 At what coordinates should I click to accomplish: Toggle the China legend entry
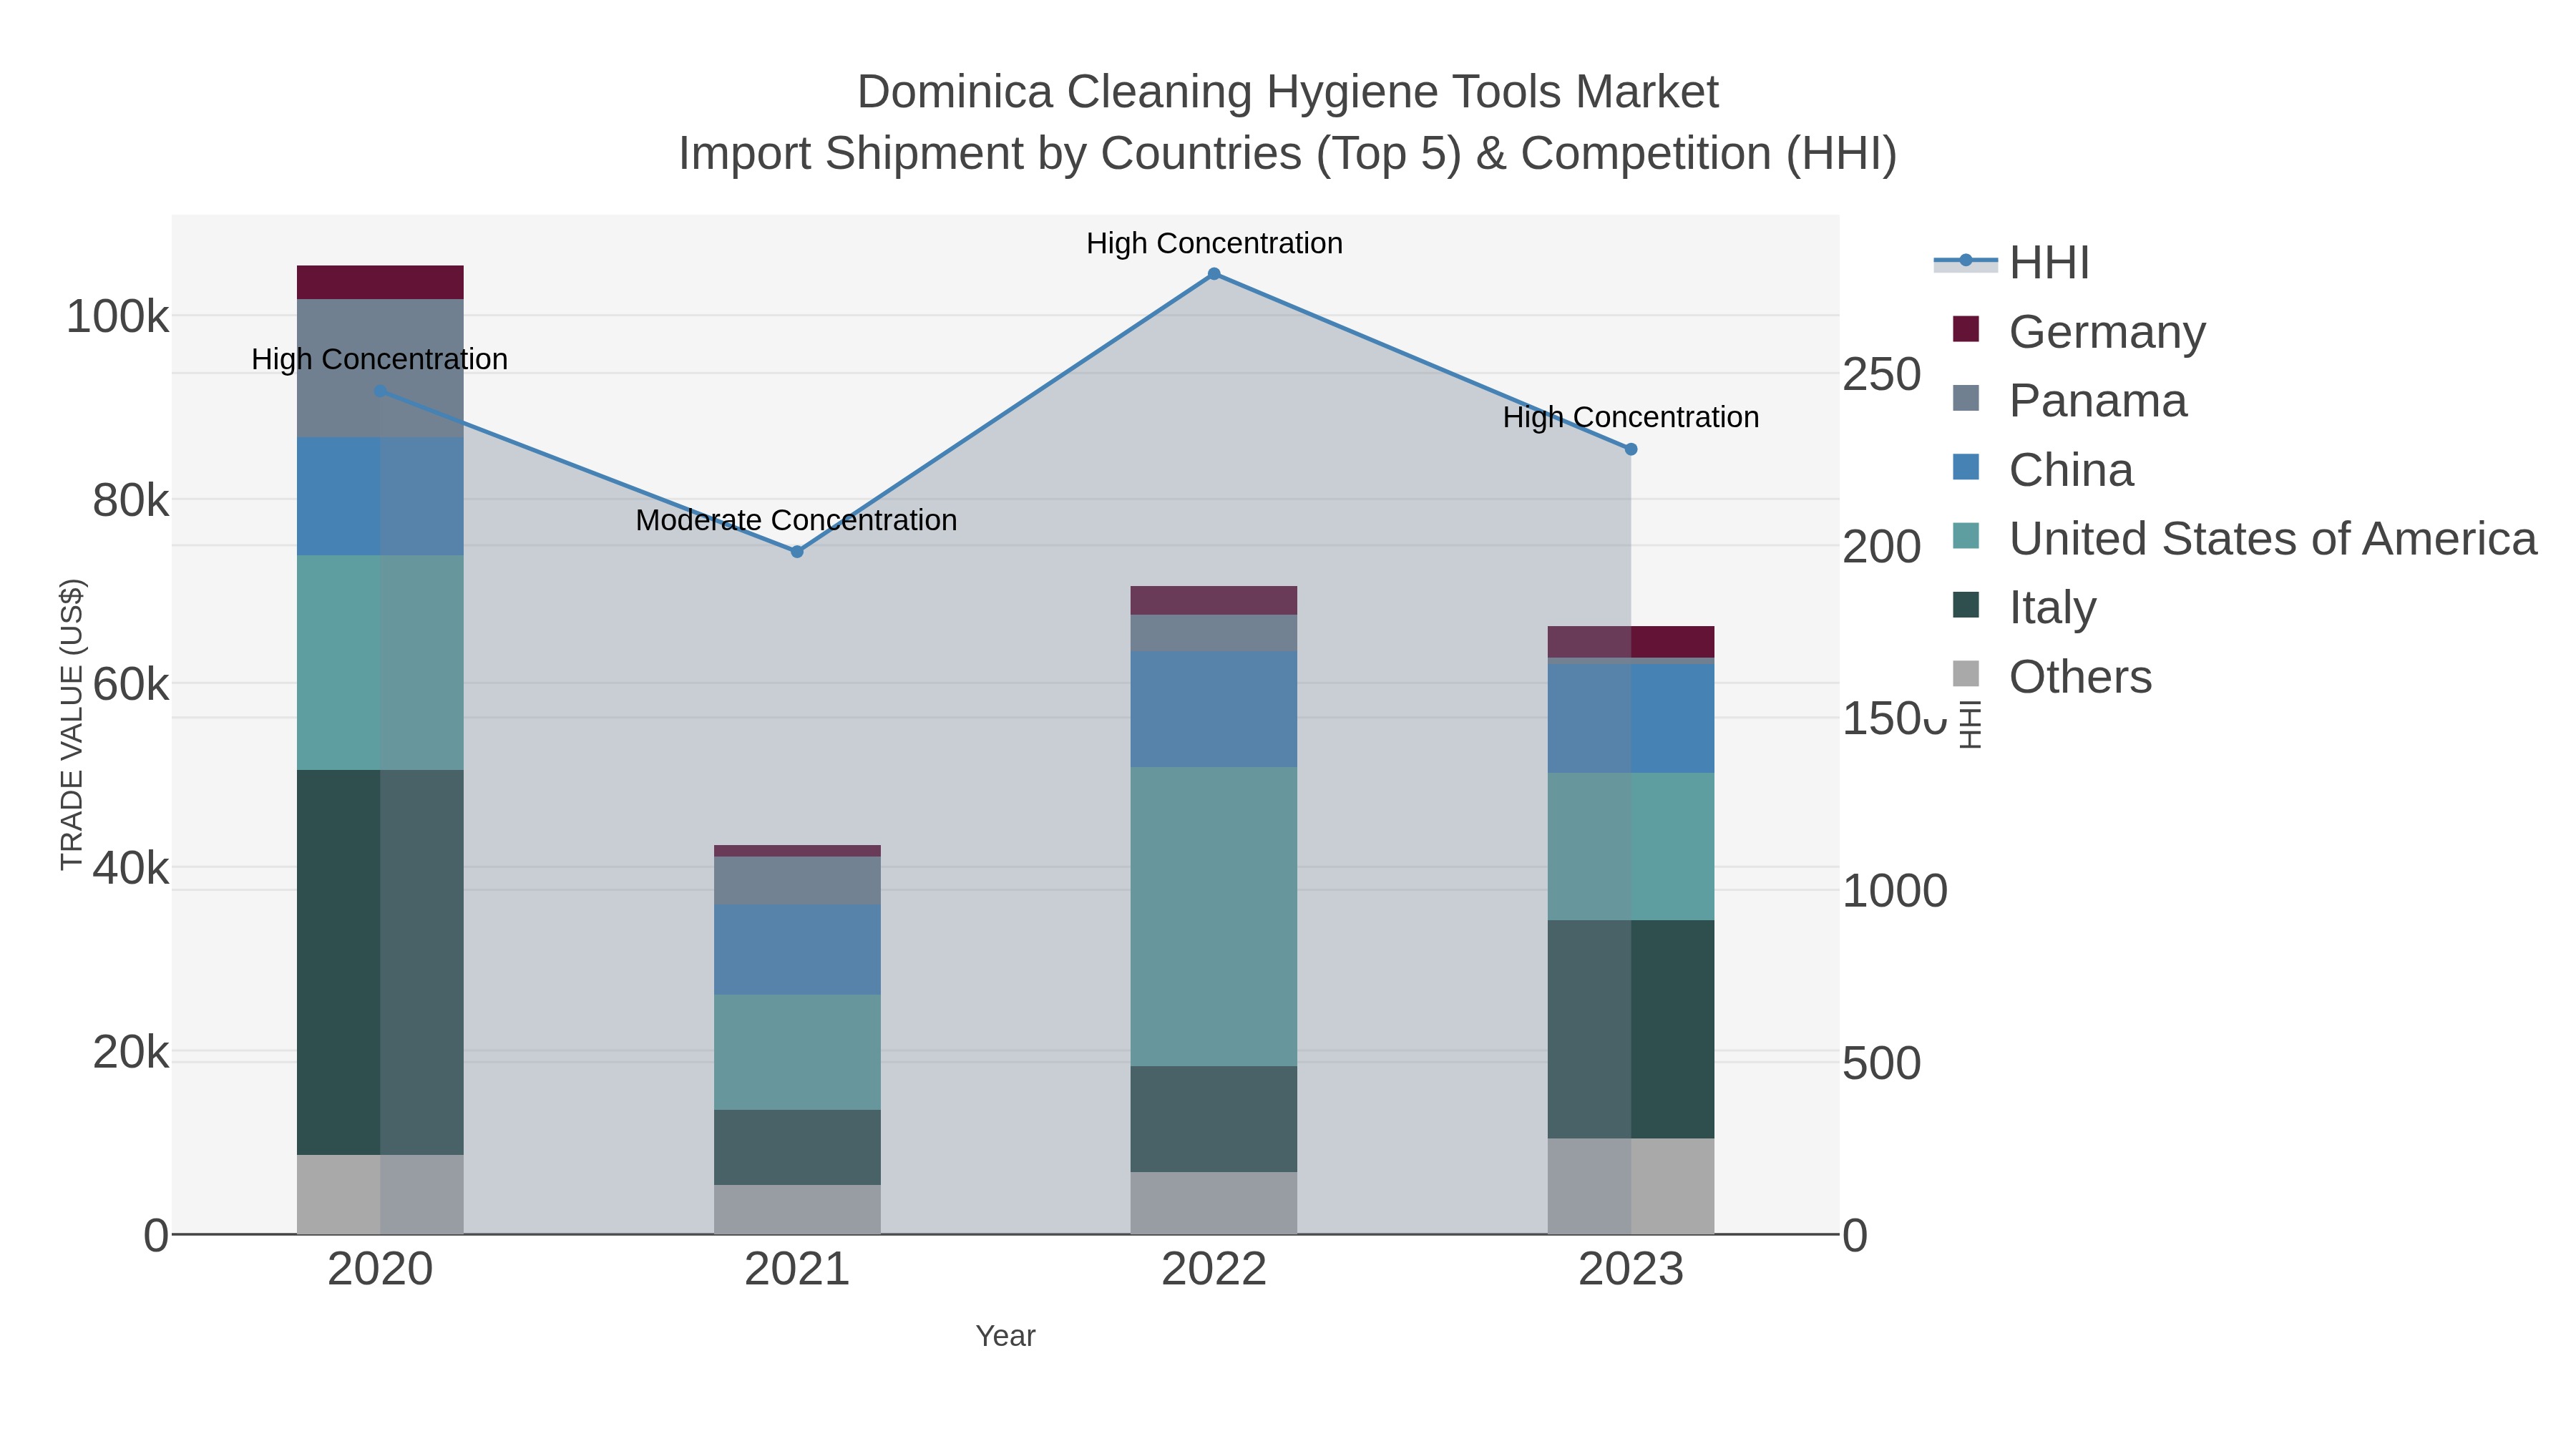click(2043, 469)
